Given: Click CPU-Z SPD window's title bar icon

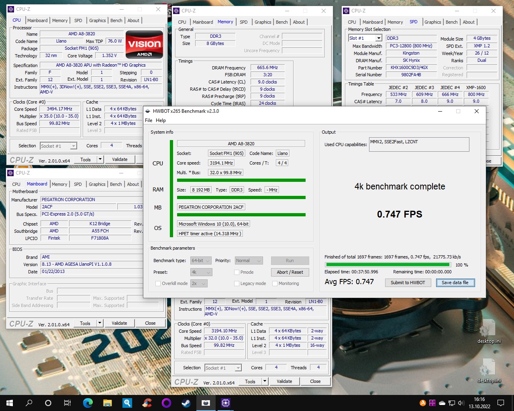Looking at the screenshot, I should [x=346, y=11].
